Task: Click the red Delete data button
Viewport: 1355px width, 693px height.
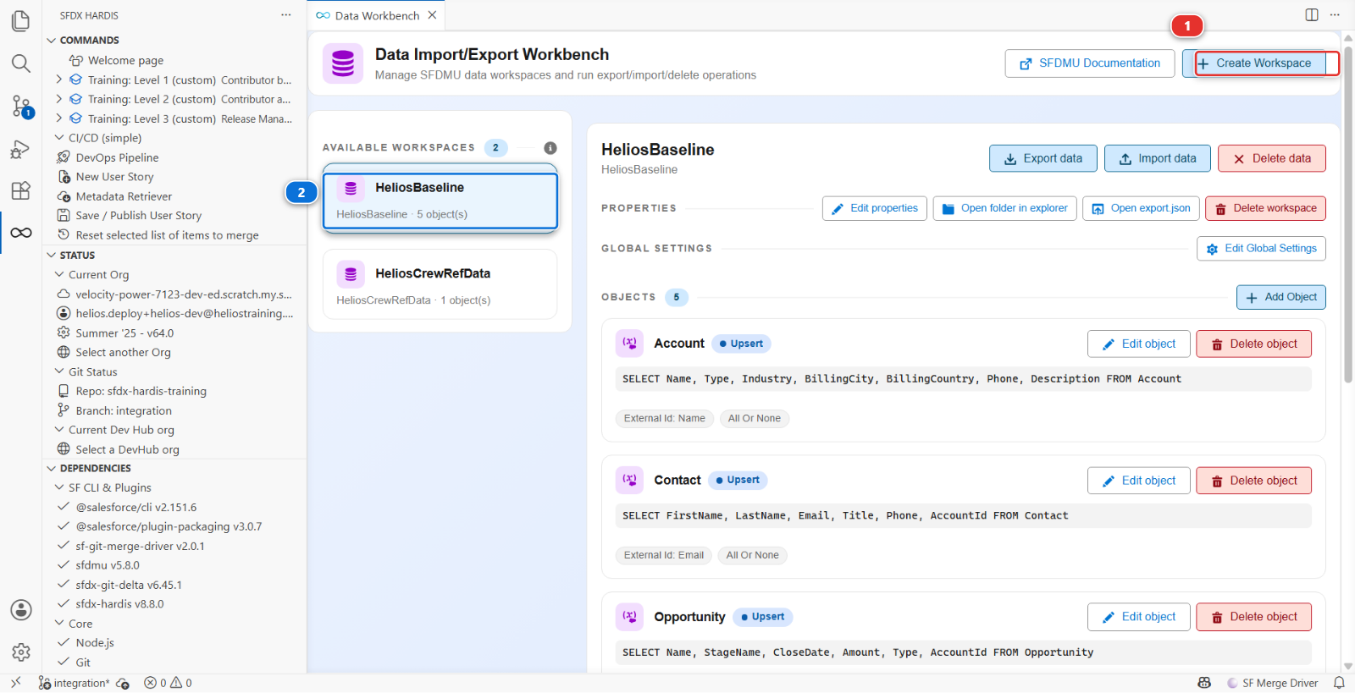Action: point(1272,158)
